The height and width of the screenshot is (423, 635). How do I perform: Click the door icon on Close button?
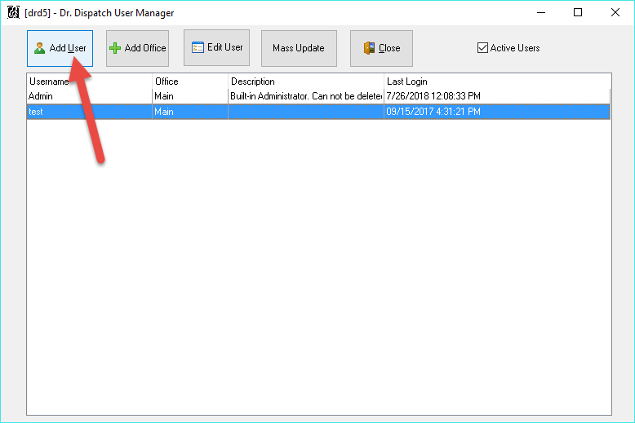[x=369, y=48]
